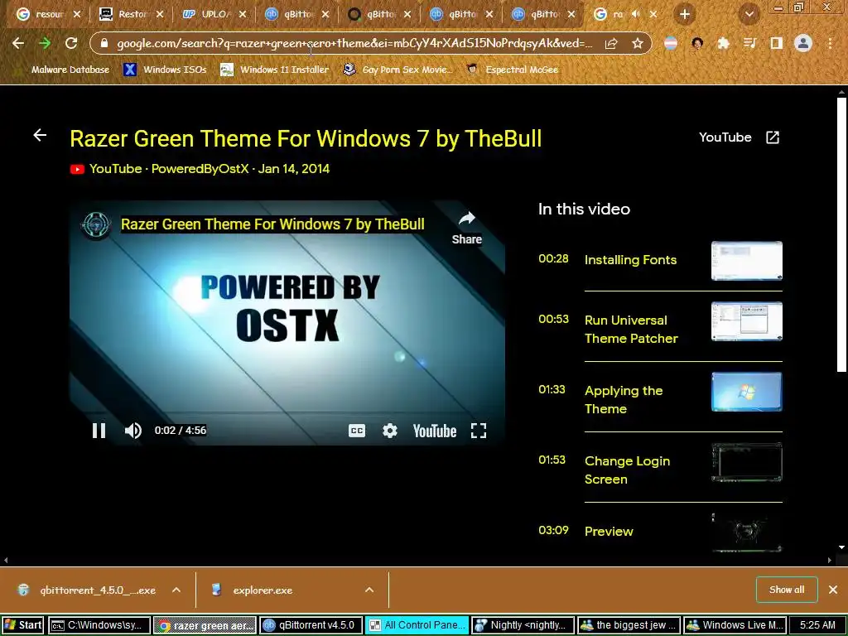Switch to the 'UPLOA' tab

click(214, 14)
